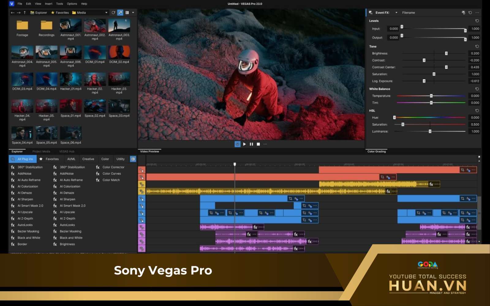Choose the Color Corrector plug-in
This screenshot has height=306, width=490.
tap(113, 167)
